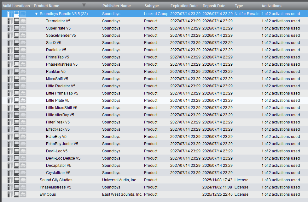Select the Sound City Studios license
This screenshot has width=308, height=202.
pos(155,180)
